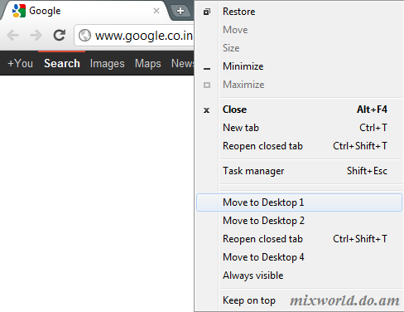This screenshot has height=312, width=404.
Task: Select Move to Desktop 4
Action: [299, 257]
